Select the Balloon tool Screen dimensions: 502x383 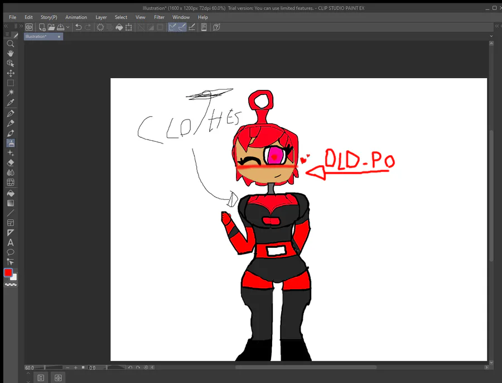(x=11, y=252)
